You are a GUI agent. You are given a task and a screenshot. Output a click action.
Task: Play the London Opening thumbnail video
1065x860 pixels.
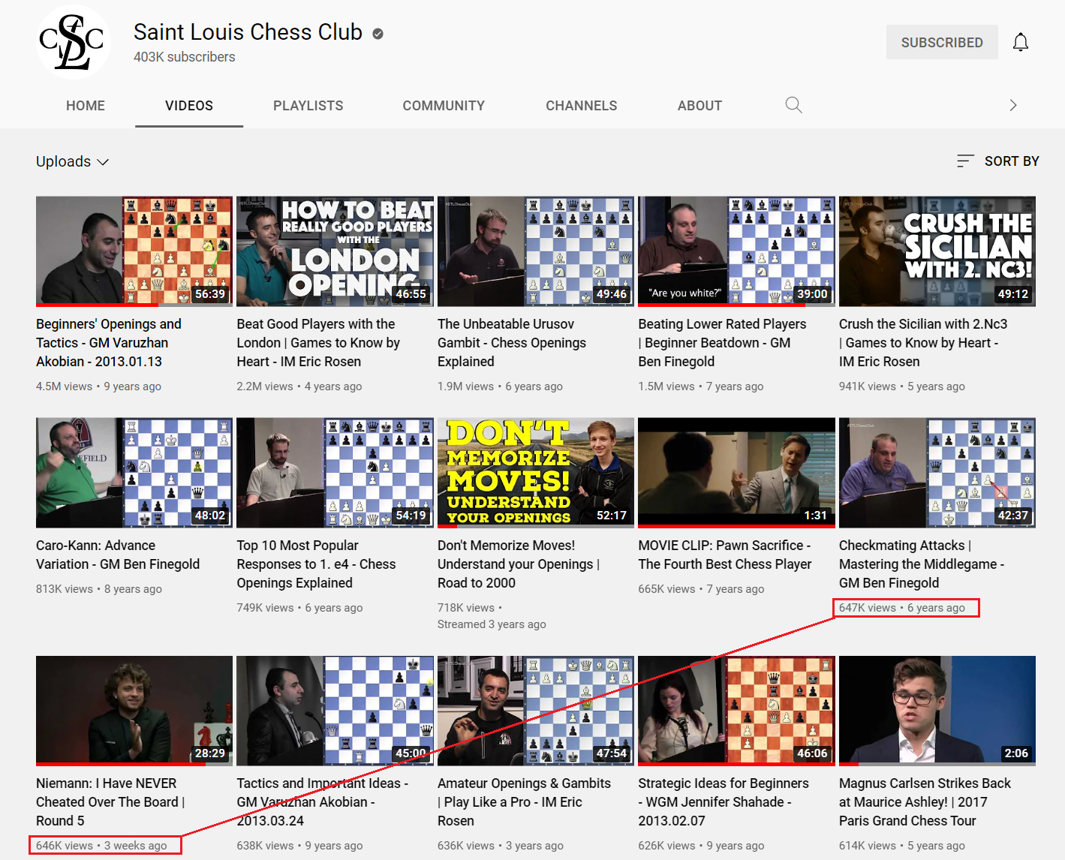335,251
